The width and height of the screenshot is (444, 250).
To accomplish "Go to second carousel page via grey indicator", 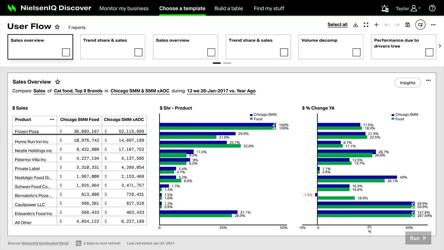I will (x=227, y=63).
